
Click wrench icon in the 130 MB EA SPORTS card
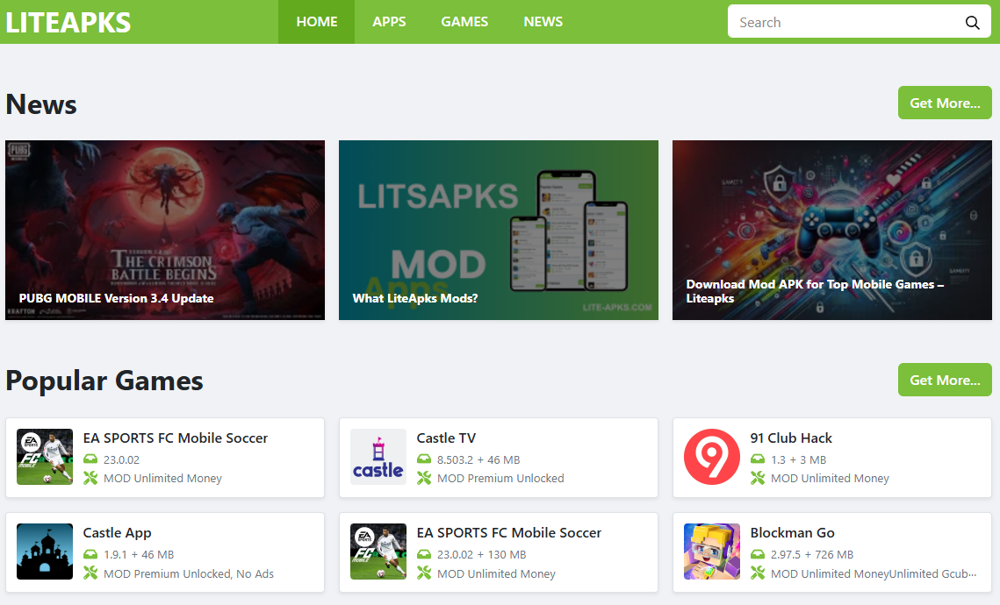click(424, 573)
